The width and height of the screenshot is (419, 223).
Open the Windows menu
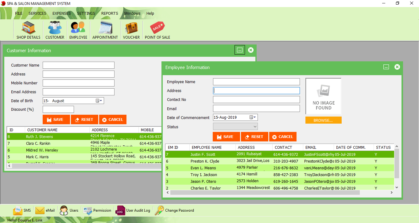(x=132, y=13)
